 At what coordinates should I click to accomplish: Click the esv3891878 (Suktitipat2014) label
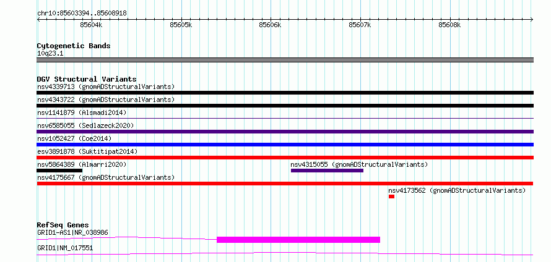point(87,151)
